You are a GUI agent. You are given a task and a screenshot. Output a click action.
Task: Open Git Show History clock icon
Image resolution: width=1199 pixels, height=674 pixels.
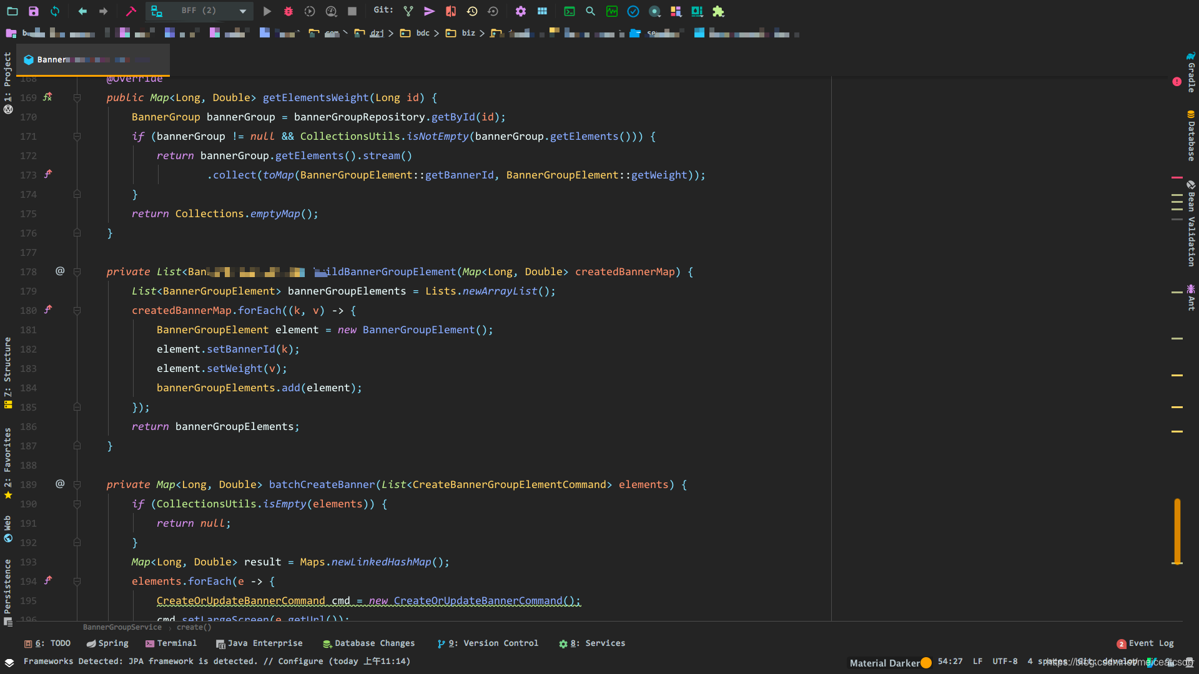(472, 11)
